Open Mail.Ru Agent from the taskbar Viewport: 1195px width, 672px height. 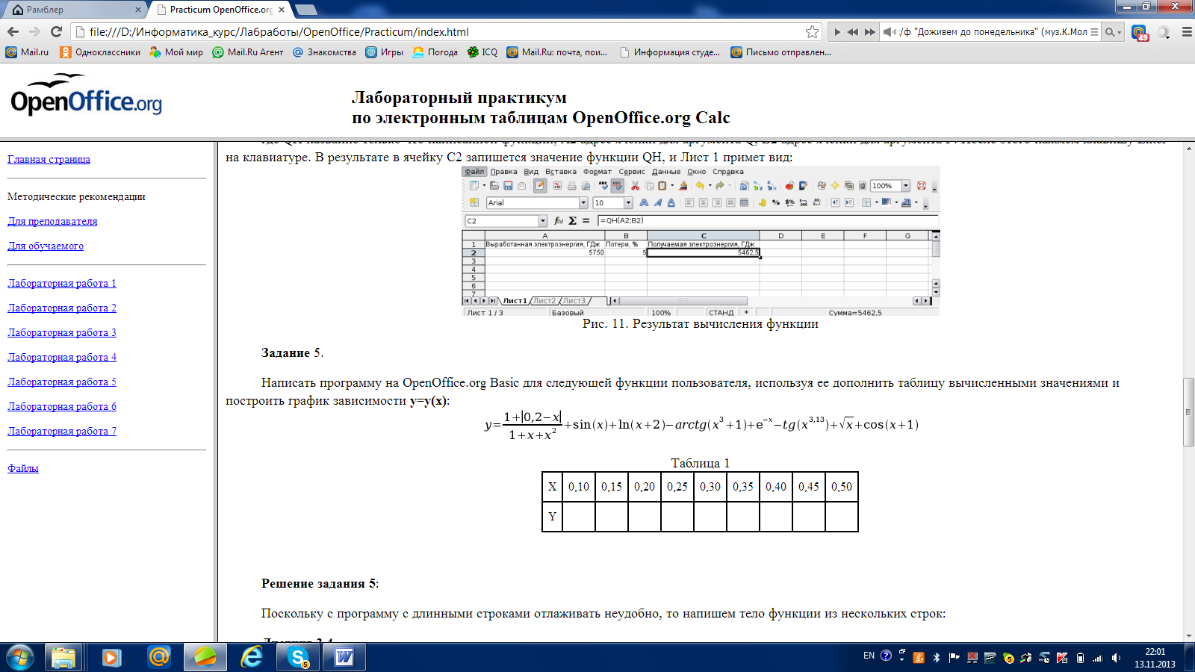coord(158,657)
